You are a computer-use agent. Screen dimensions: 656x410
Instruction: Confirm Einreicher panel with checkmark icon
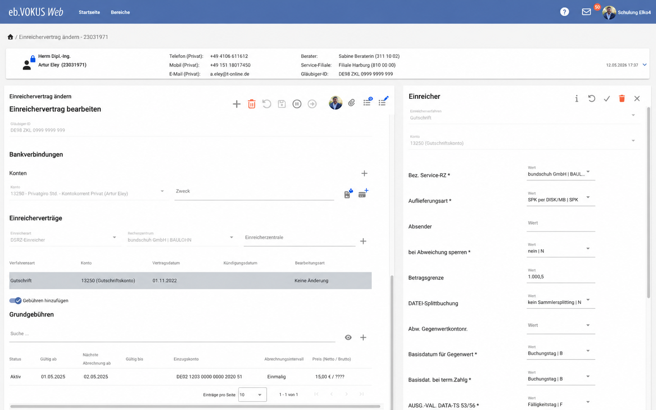pyautogui.click(x=607, y=98)
